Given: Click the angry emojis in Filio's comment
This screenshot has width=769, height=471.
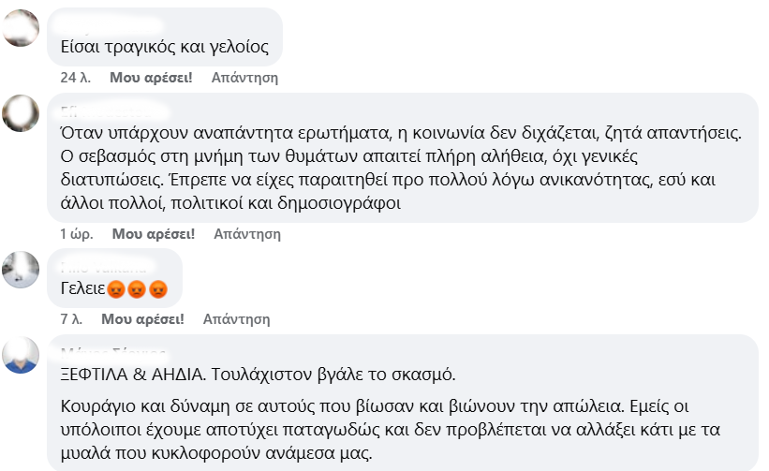Looking at the screenshot, I should (x=138, y=288).
